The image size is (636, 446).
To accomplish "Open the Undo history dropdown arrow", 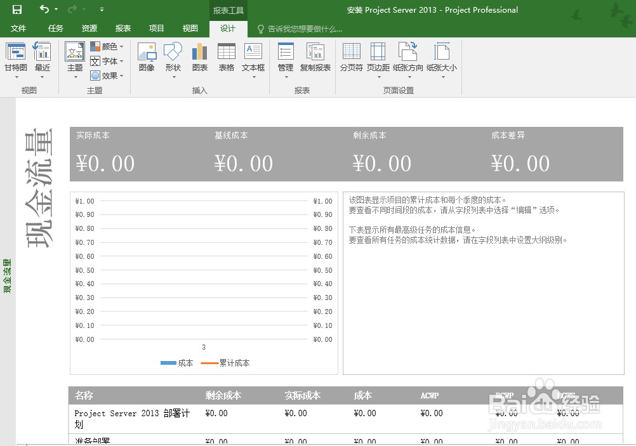I will pos(56,10).
